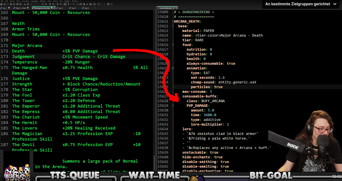Toggle Show All Characters pilcrow button
The height and width of the screenshot is (181, 342).
point(68,4)
